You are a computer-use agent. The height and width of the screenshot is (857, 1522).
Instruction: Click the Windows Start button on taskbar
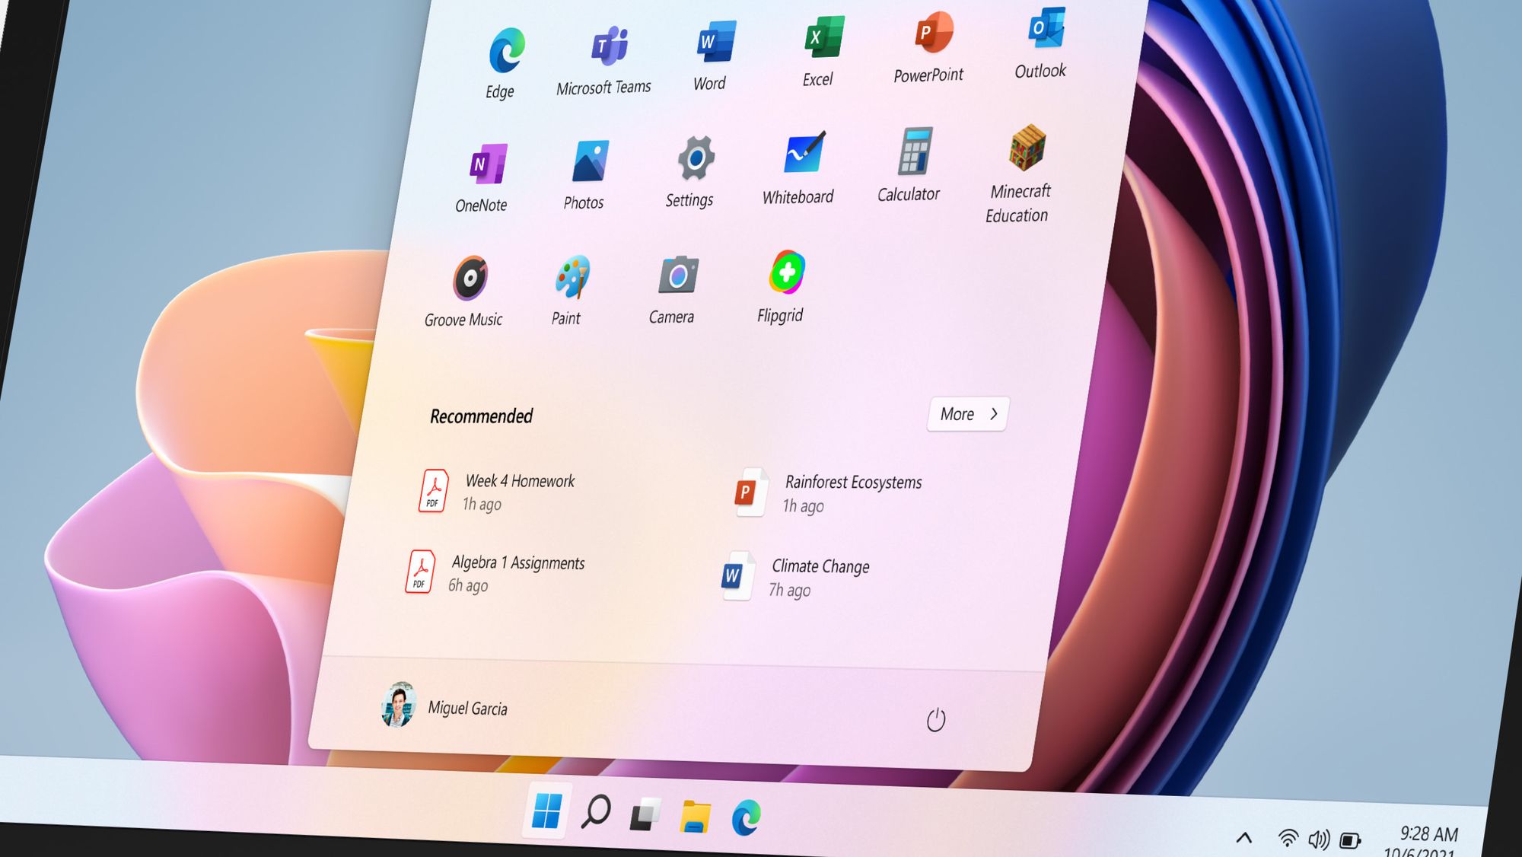pyautogui.click(x=547, y=810)
